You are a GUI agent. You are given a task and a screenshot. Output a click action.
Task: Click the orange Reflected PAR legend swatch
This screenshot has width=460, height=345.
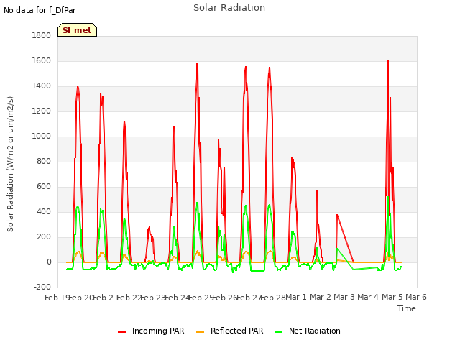click(200, 332)
